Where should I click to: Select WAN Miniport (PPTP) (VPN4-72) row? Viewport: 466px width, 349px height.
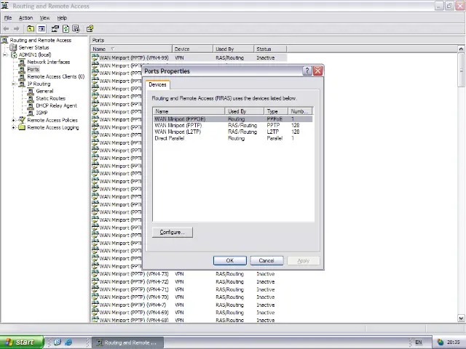pyautogui.click(x=189, y=281)
